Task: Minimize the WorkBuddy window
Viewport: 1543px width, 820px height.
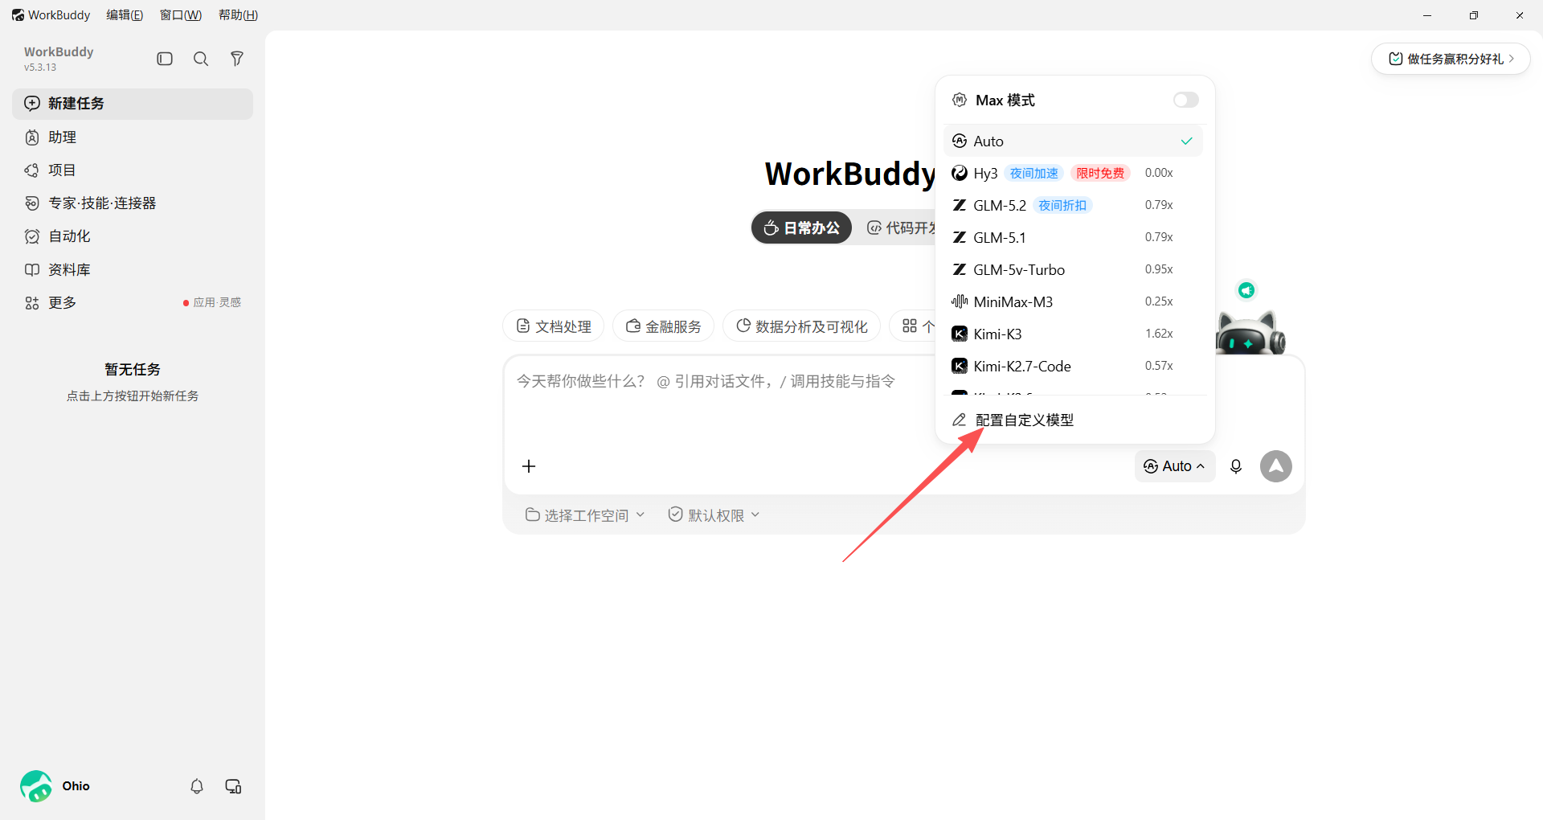Action: [1427, 15]
